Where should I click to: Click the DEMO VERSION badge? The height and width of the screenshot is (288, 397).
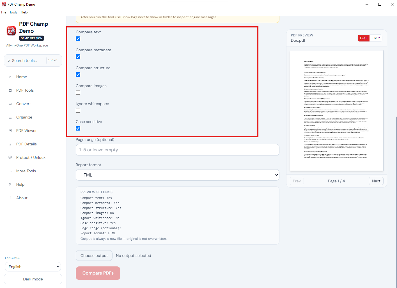31,38
